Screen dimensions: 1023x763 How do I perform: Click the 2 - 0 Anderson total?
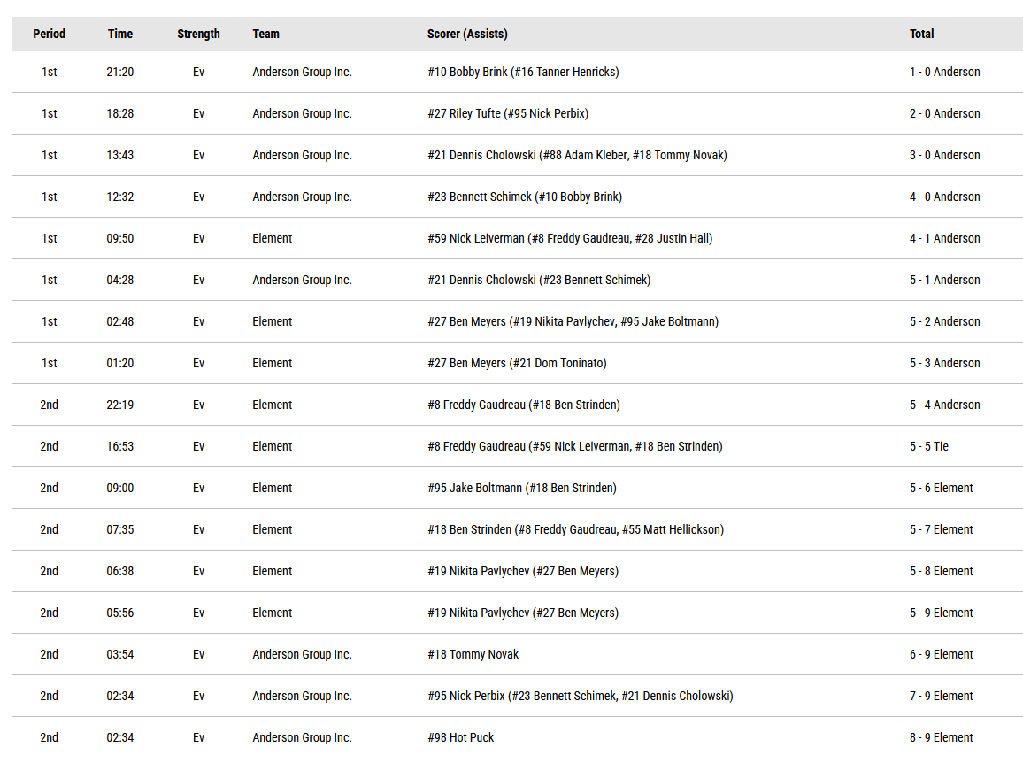pyautogui.click(x=945, y=113)
